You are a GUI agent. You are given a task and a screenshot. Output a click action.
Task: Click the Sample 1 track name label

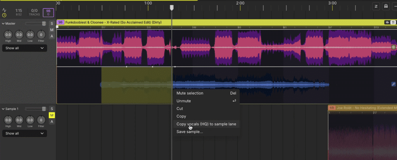coord(12,109)
